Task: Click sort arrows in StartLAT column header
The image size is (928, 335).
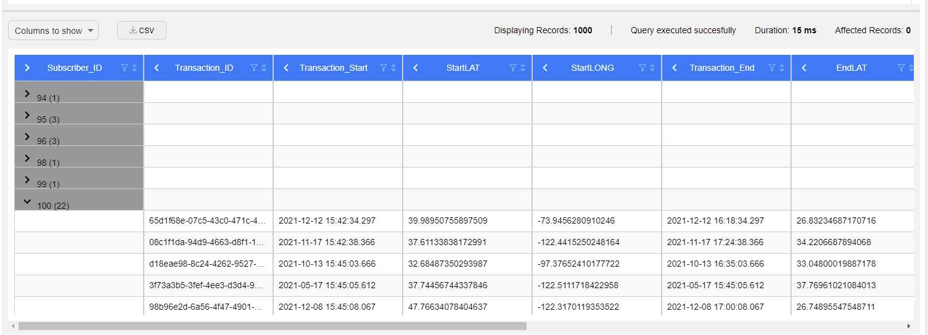Action: (x=523, y=68)
